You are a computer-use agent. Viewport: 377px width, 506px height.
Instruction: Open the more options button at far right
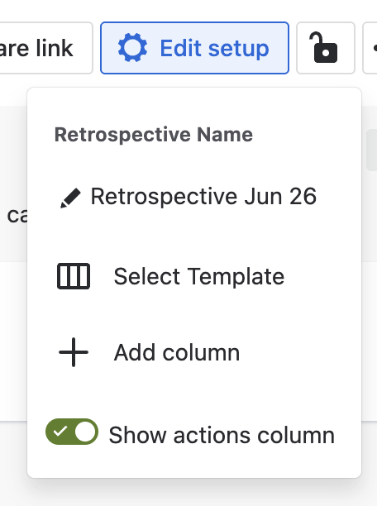click(370, 48)
